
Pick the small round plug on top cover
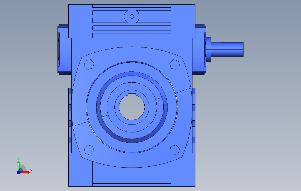(132, 16)
